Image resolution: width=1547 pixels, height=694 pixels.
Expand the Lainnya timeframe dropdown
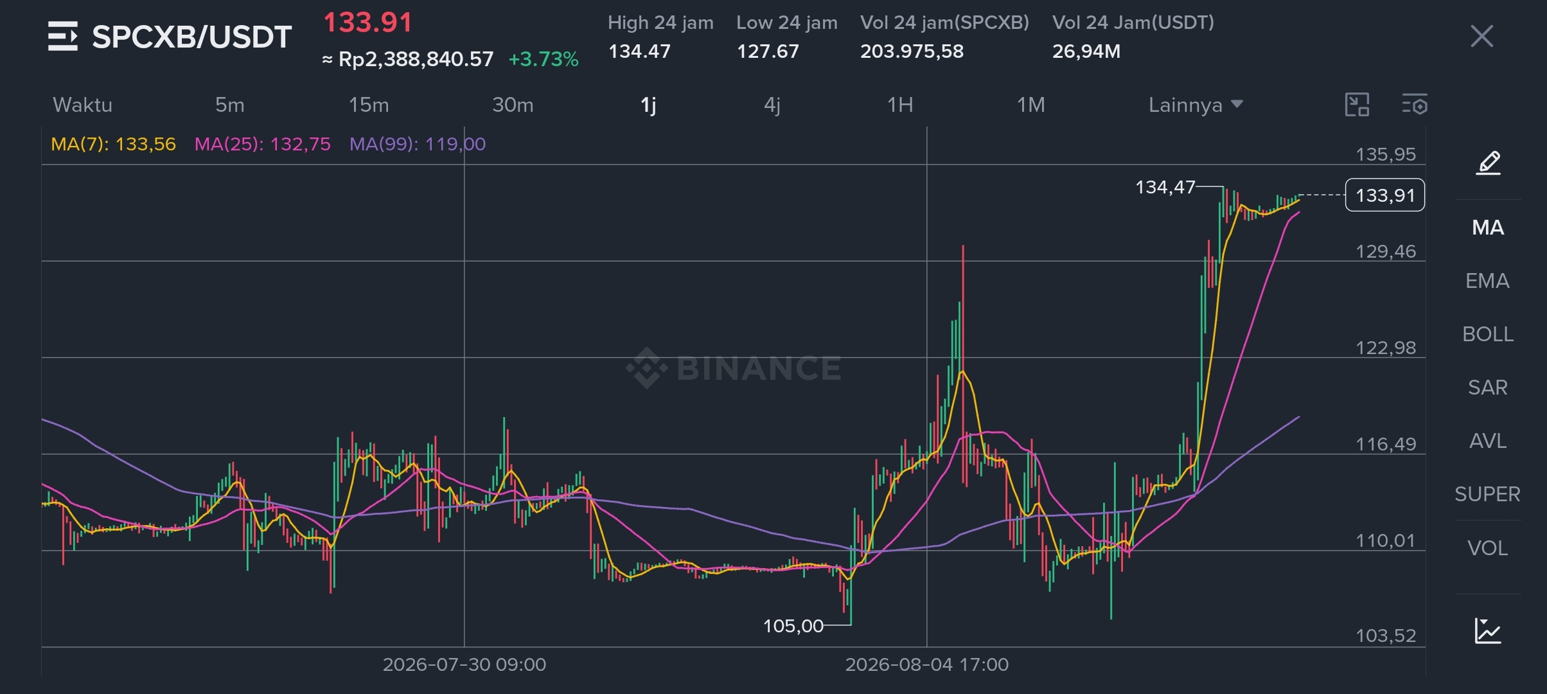point(1196,105)
